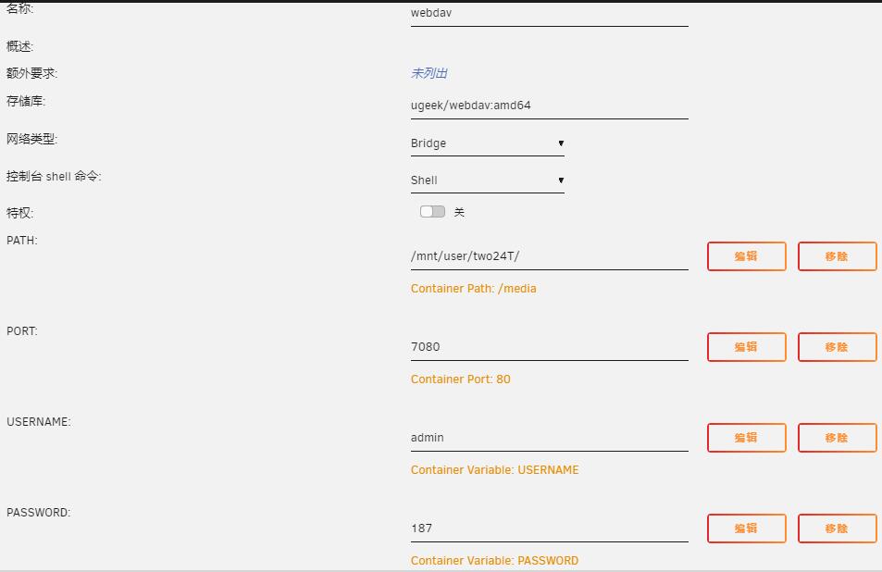
Task: Click the PORT field showing 7080
Action: coord(549,347)
